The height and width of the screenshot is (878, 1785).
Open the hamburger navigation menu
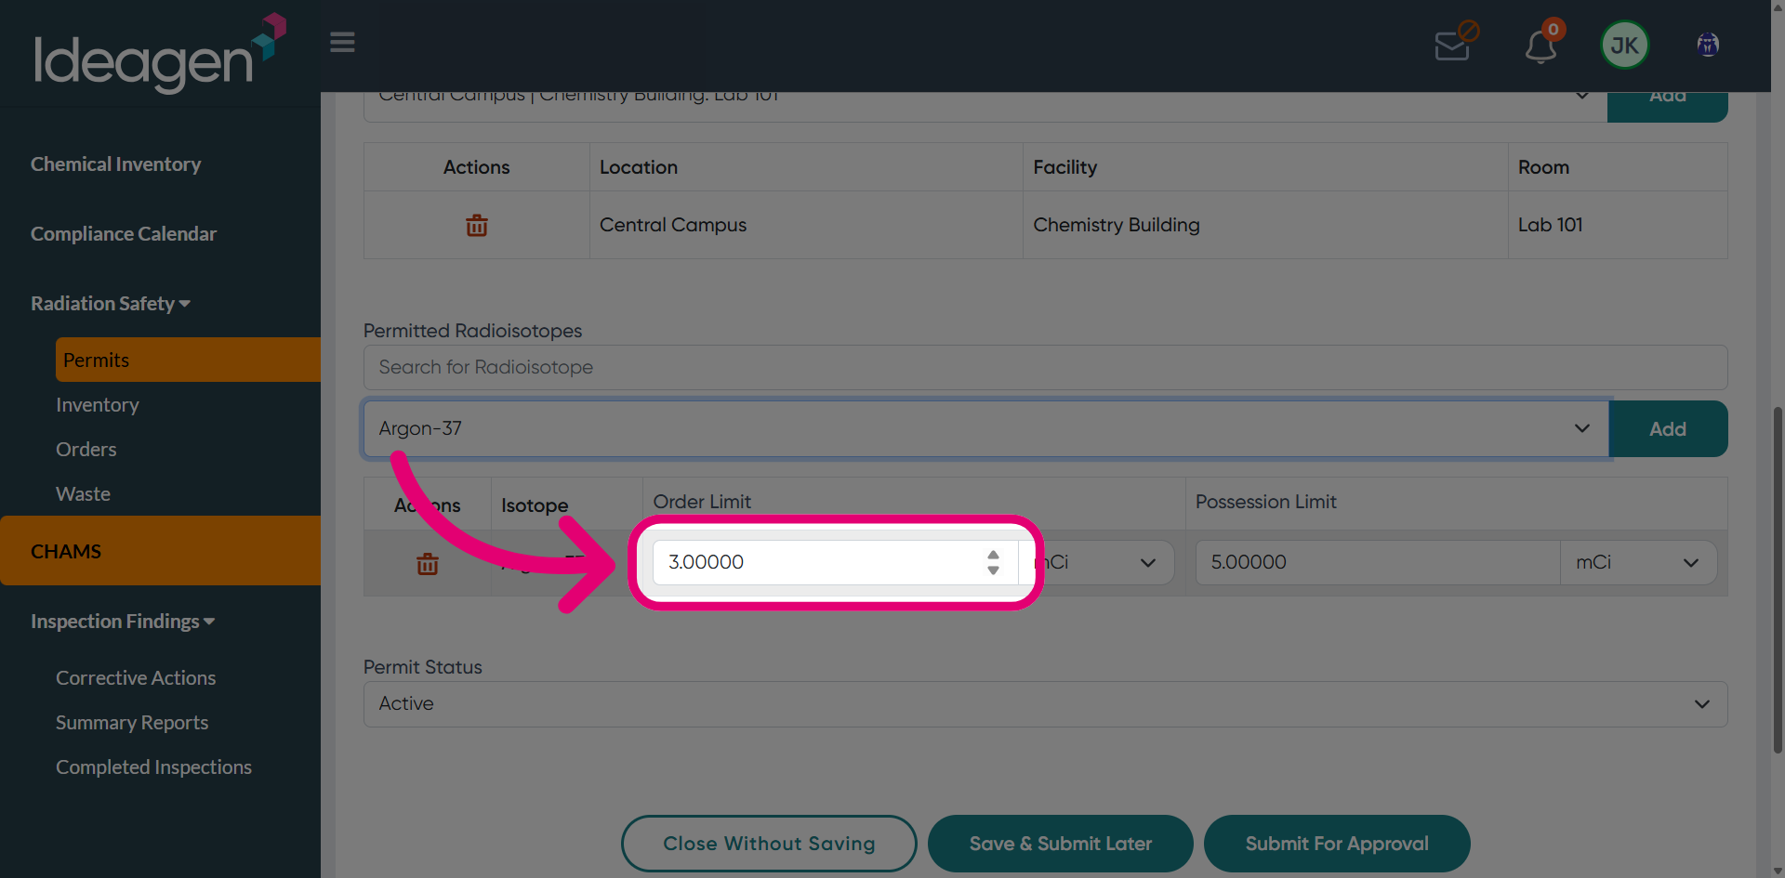pos(342,43)
